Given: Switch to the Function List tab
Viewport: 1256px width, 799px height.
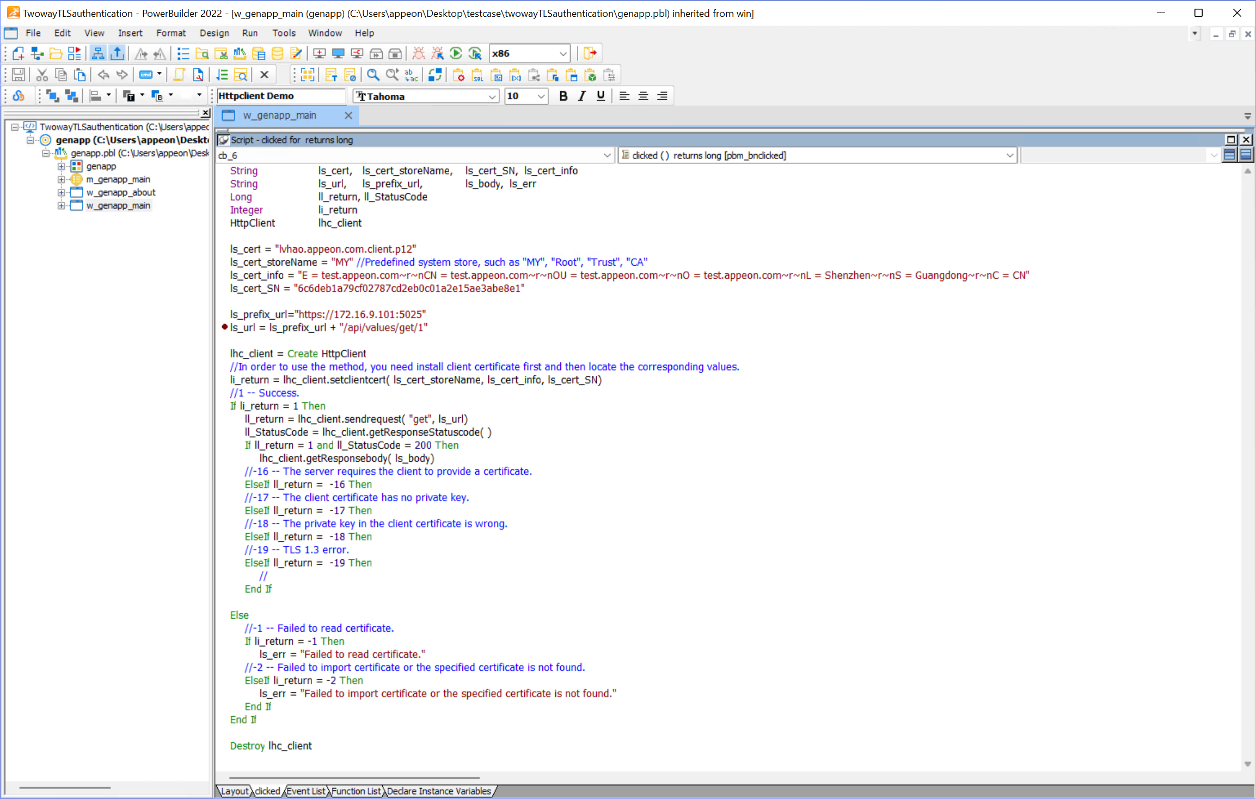Looking at the screenshot, I should [x=356, y=791].
